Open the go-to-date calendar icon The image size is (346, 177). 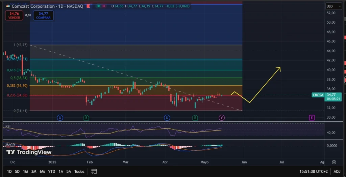[94, 171]
